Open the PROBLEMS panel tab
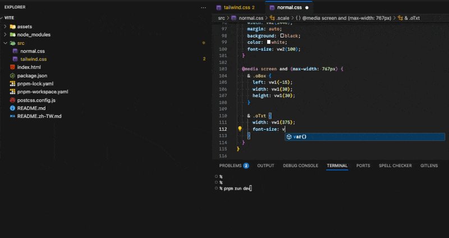 point(230,166)
